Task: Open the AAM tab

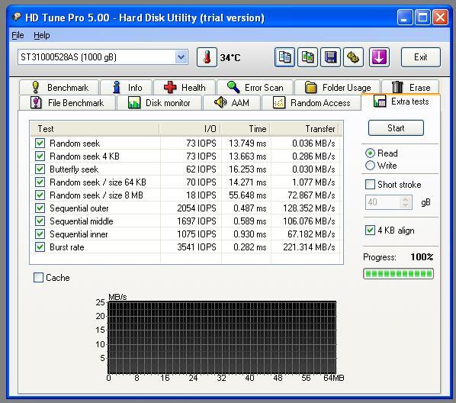Action: [232, 103]
